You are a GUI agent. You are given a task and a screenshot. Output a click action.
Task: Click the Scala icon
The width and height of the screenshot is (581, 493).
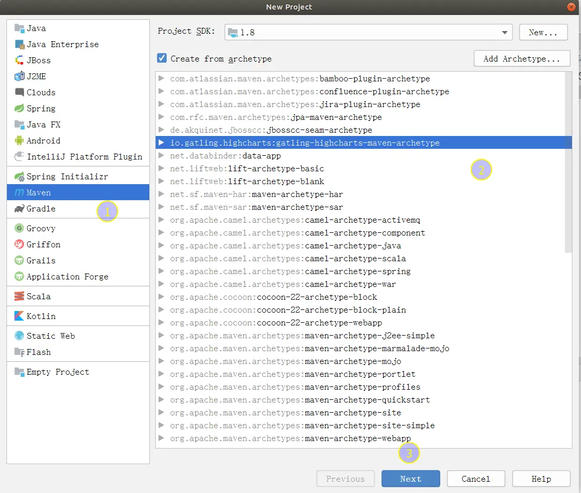[19, 296]
